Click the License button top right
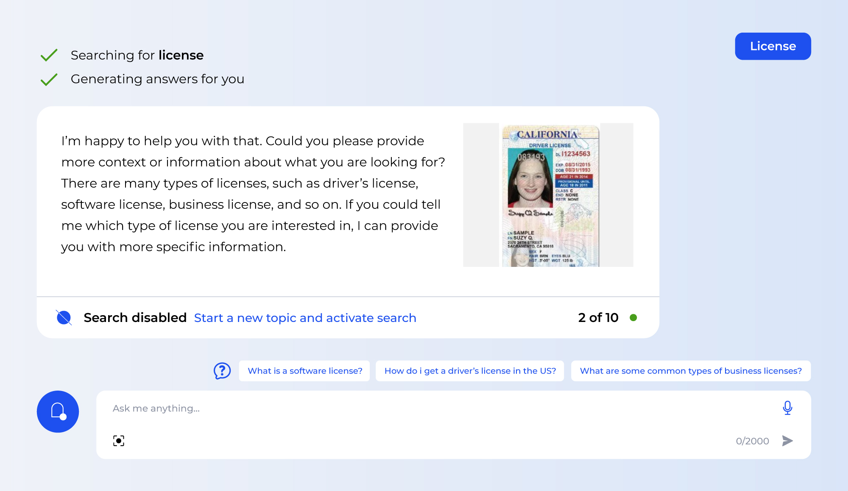Viewport: 848px width, 491px height. click(x=774, y=46)
